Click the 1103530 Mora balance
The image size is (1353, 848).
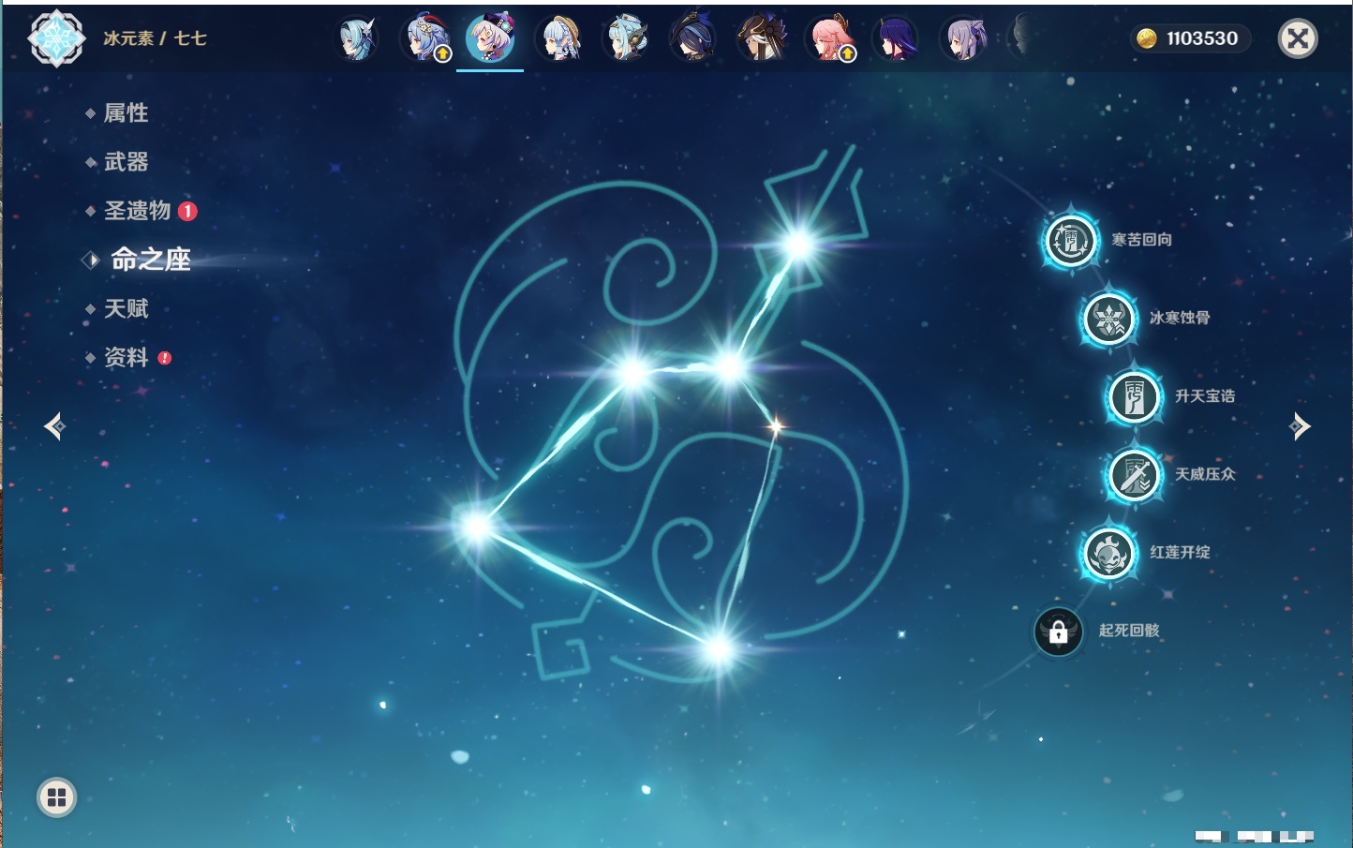click(1202, 38)
